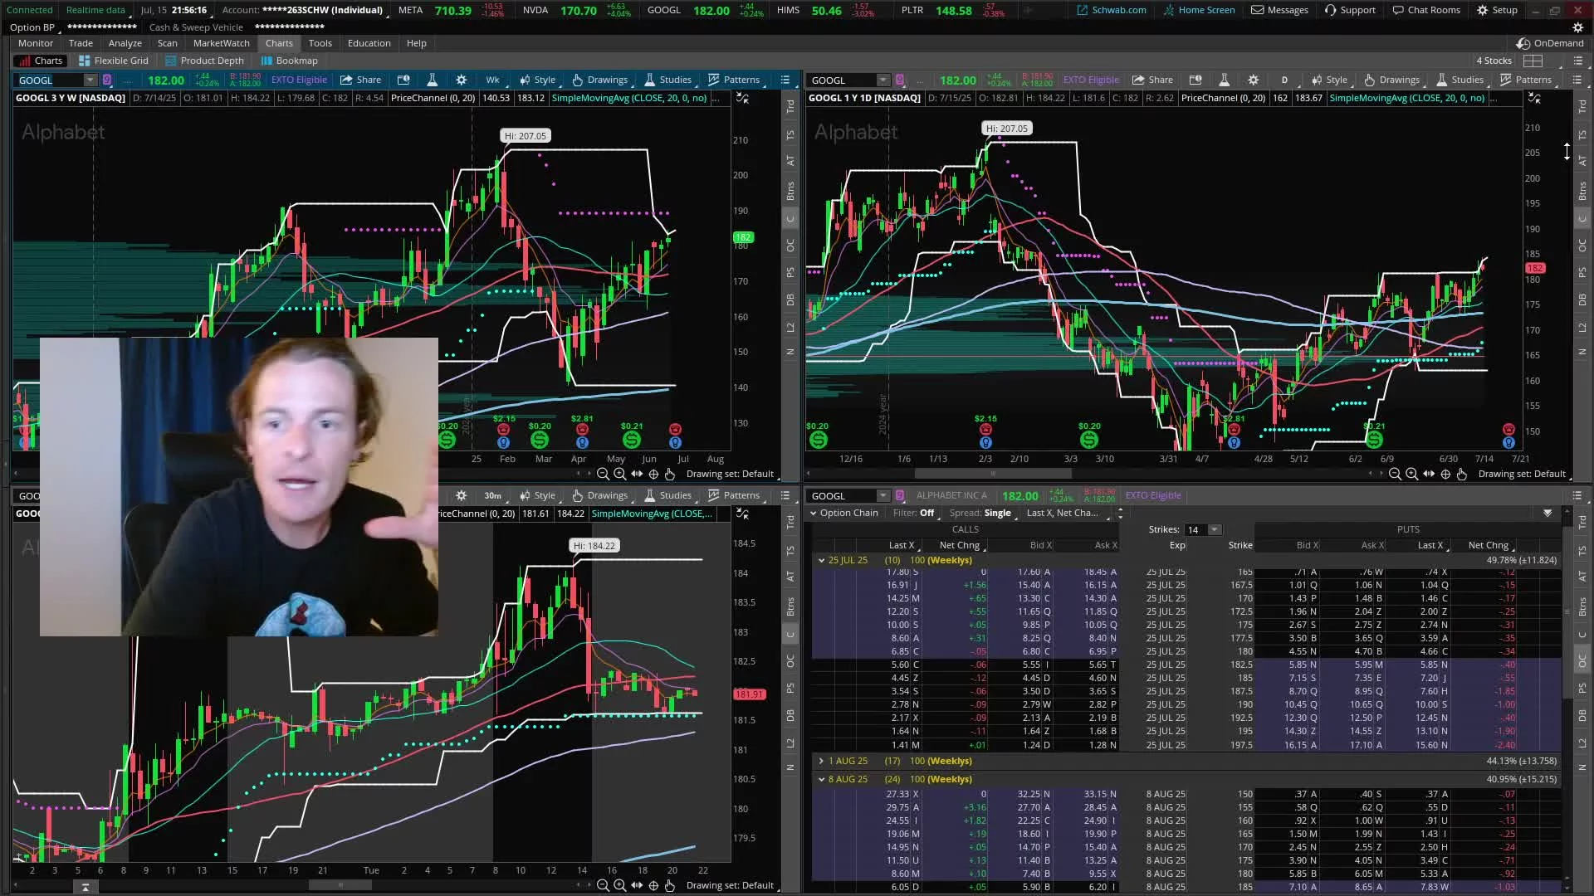This screenshot has height=896, width=1594.
Task: Toggle OC sidebar button beside weekly chart
Action: 790,245
